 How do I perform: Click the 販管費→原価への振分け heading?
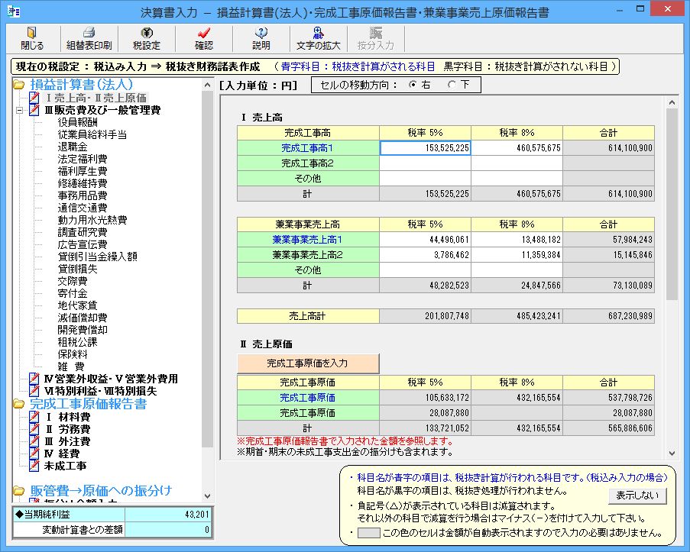(x=101, y=490)
